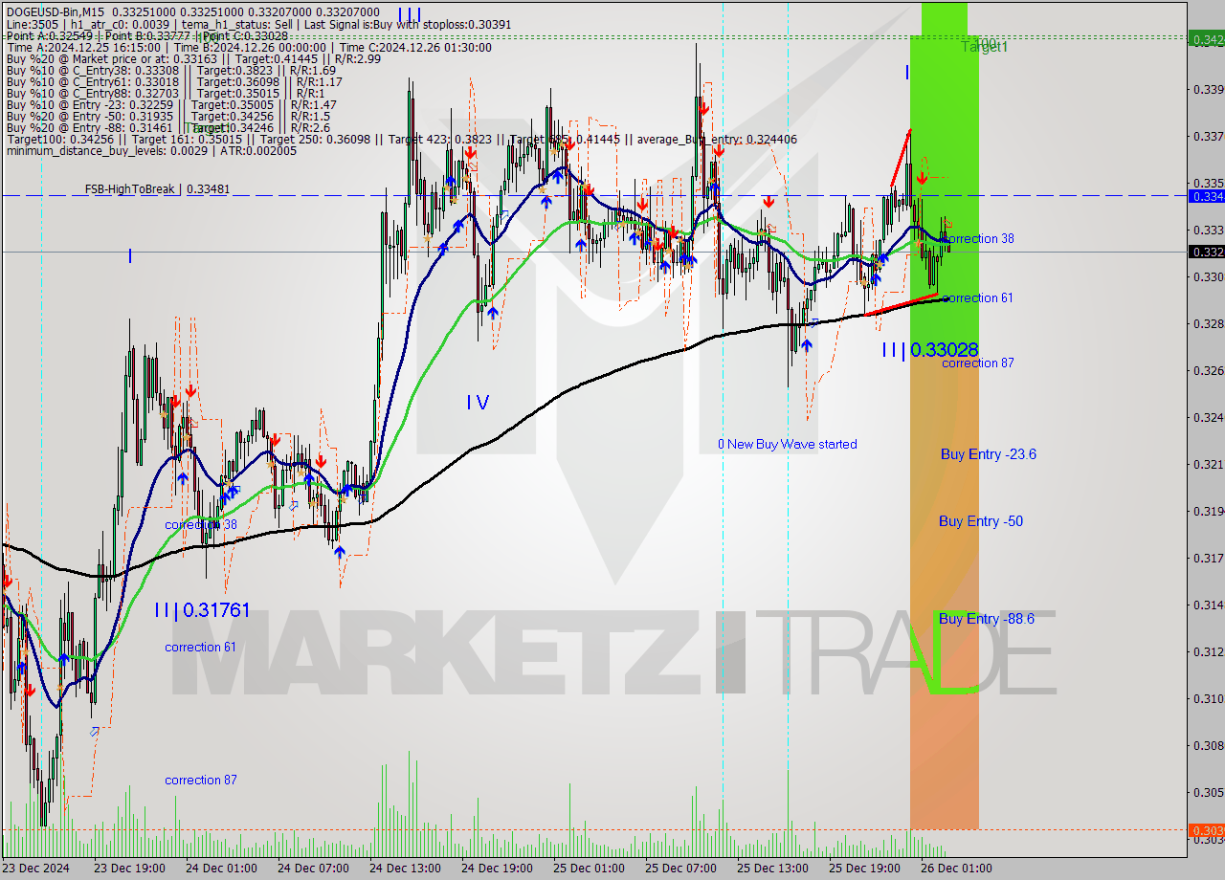Select the '24 Dec 19:00' time axis label

click(x=497, y=869)
